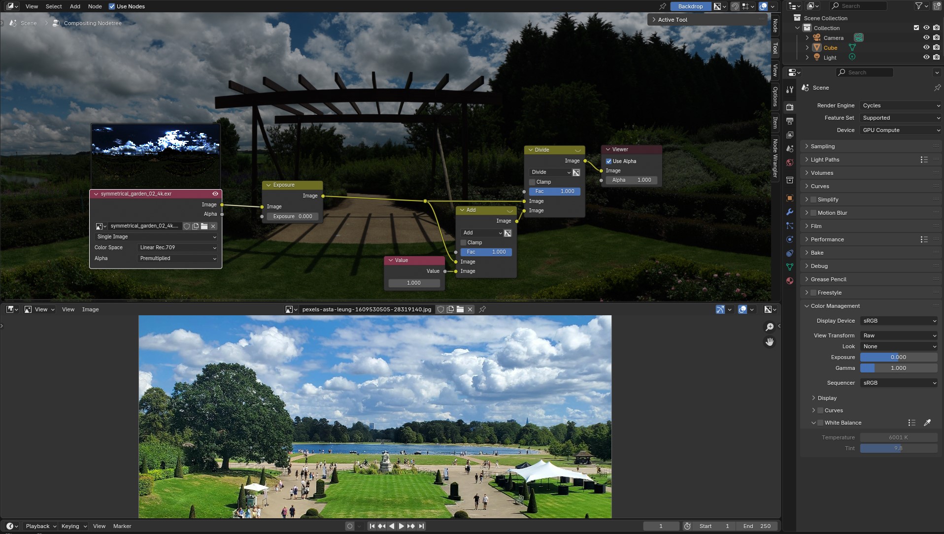The height and width of the screenshot is (534, 944).
Task: Open the Device dropdown showing GPU Compute
Action: point(901,130)
